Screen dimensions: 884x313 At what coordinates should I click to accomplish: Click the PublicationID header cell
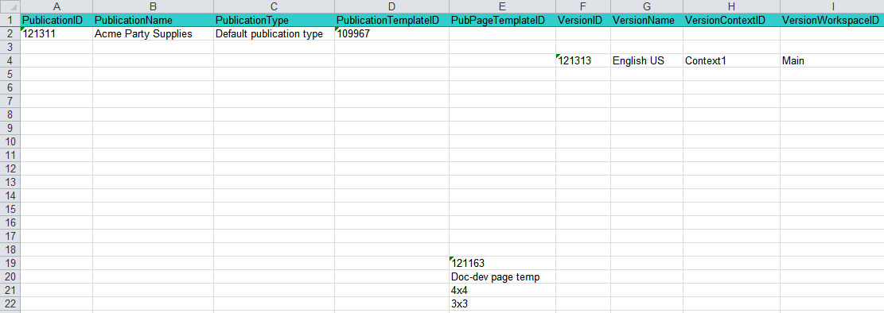tap(56, 21)
